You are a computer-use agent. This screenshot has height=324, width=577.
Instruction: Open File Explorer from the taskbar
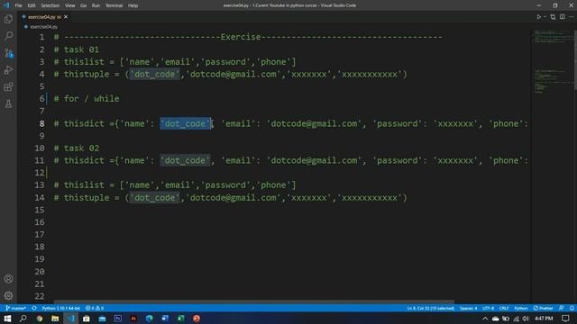[x=55, y=319]
